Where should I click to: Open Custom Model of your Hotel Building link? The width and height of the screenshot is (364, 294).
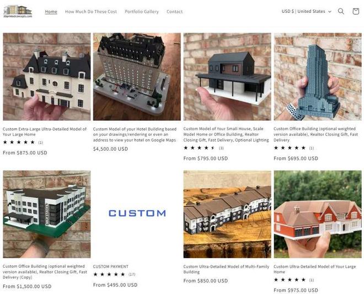tap(135, 135)
